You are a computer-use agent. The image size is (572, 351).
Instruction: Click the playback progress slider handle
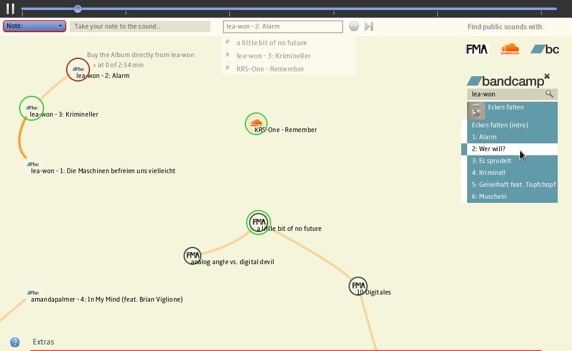77,9
